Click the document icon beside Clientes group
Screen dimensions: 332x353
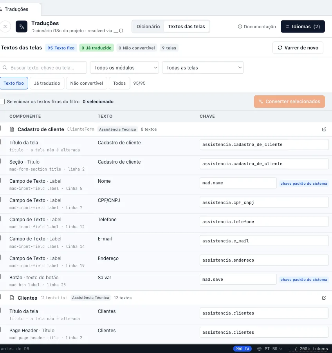[x=12, y=298]
